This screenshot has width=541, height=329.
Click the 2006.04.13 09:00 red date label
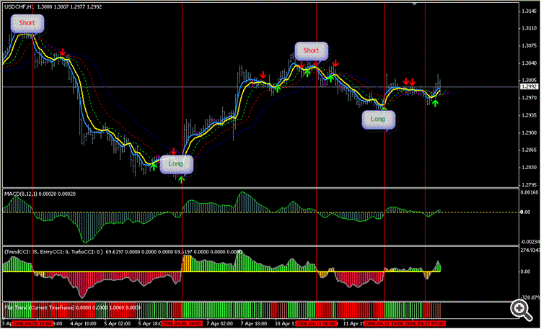click(x=425, y=324)
